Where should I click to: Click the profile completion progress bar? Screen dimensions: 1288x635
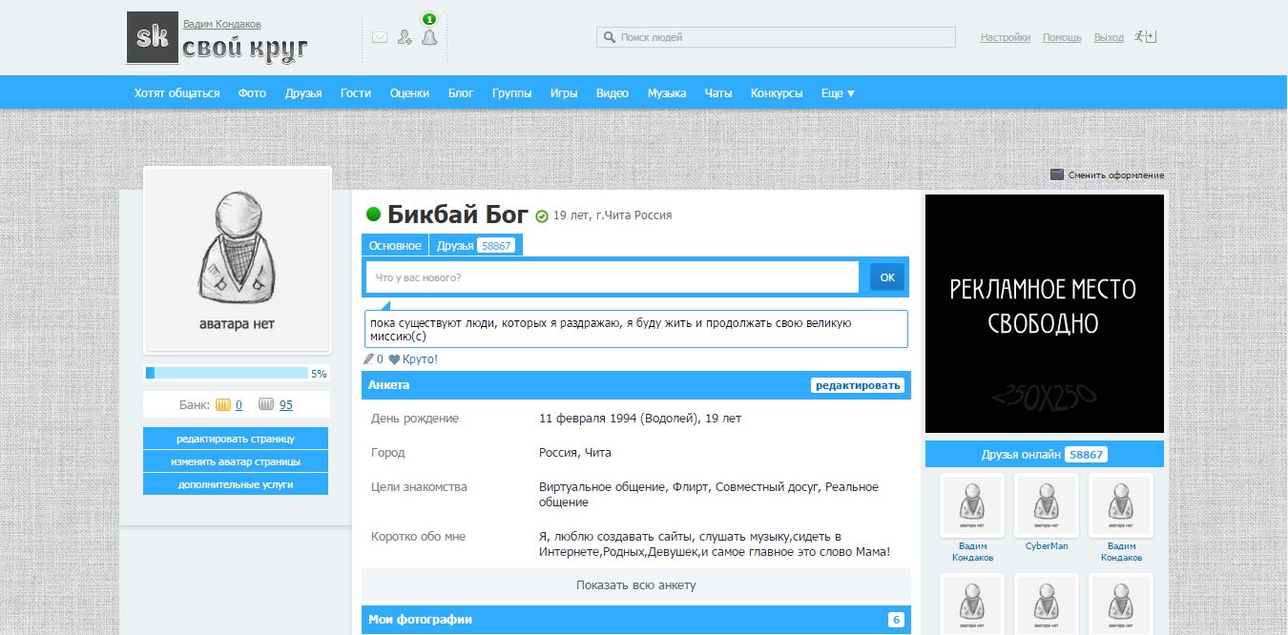tap(227, 373)
